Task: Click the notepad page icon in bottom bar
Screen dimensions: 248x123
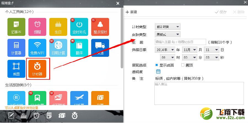Action: click(x=49, y=116)
